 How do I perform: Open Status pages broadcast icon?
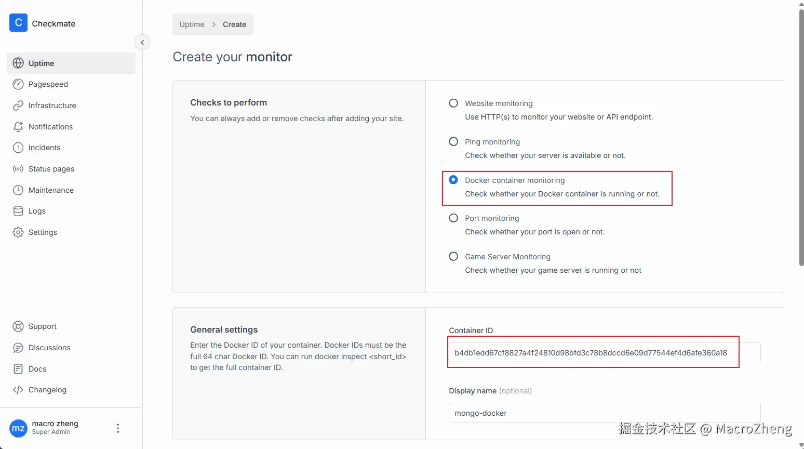[18, 169]
